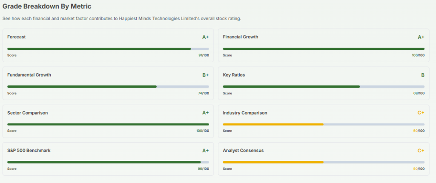Click the Grade Breakdown By Metric heading

(x=47, y=7)
